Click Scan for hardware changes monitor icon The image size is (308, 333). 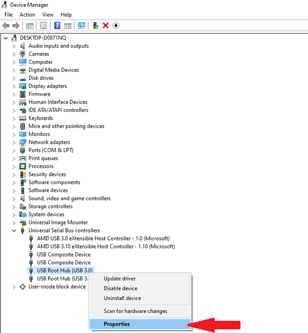81,26
